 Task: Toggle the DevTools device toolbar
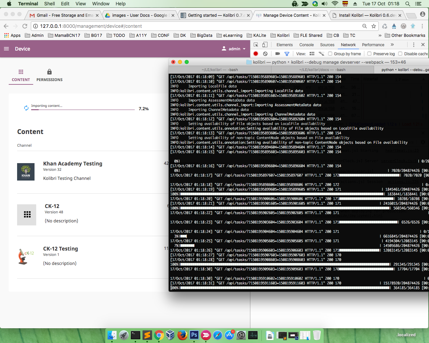[265, 45]
